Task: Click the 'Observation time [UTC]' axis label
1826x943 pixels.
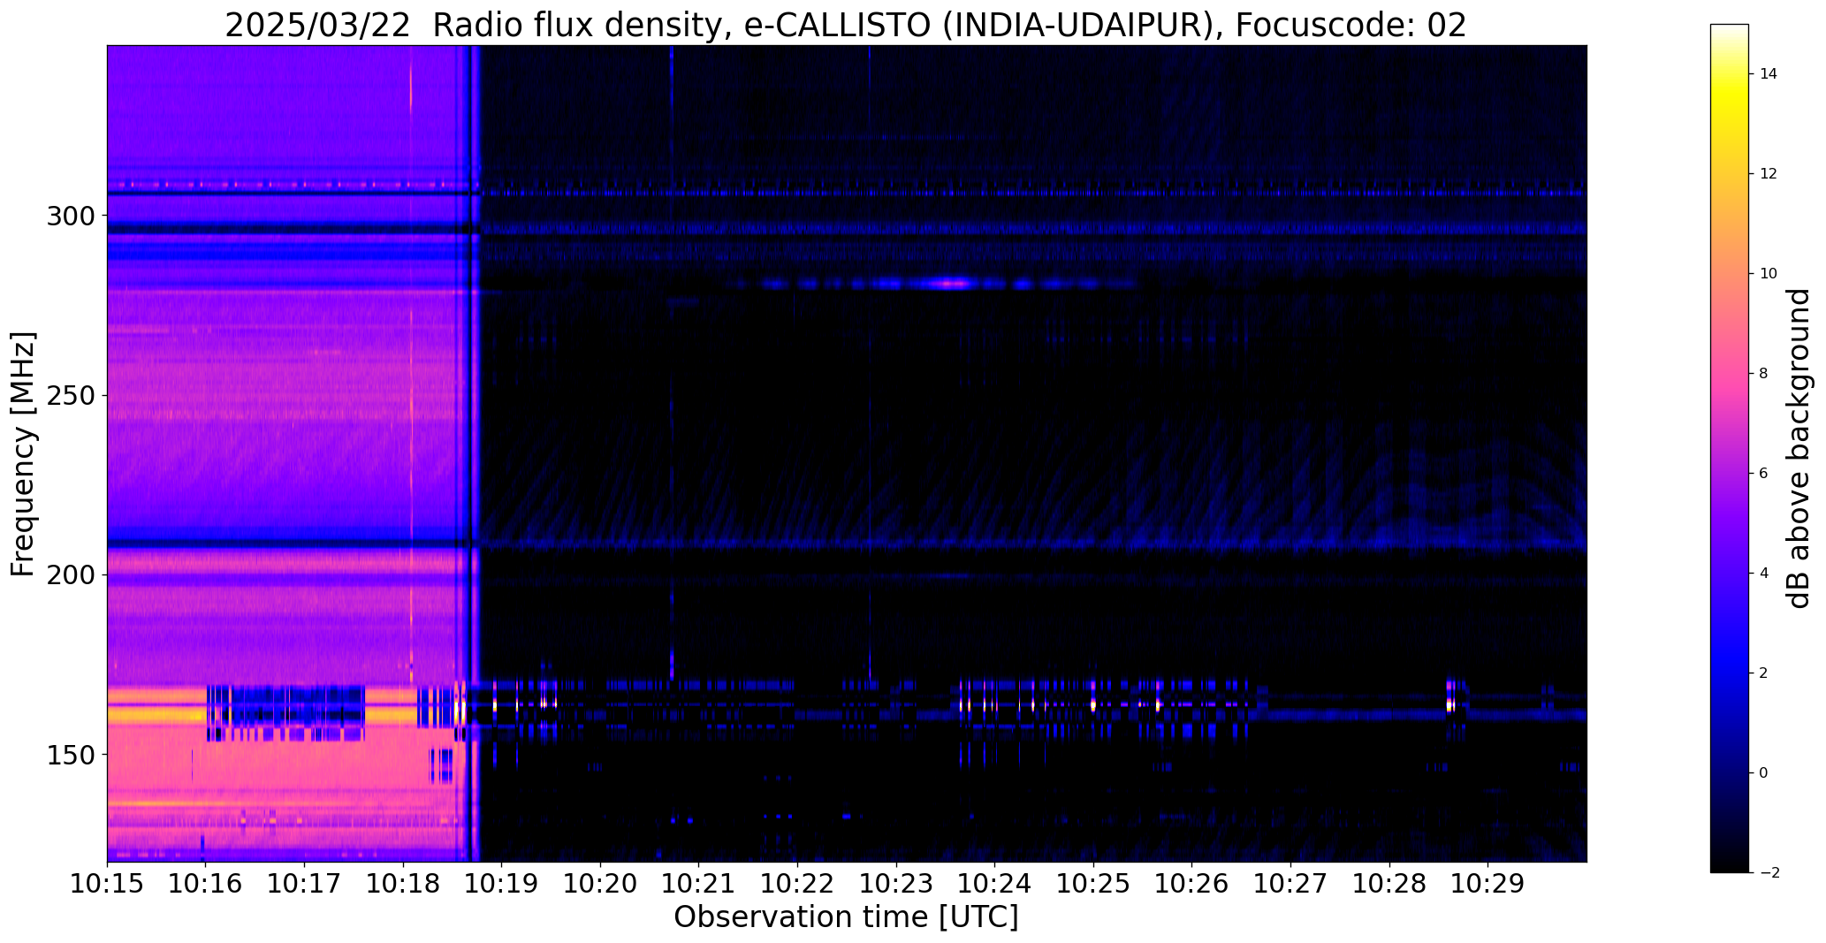Action: click(x=846, y=916)
